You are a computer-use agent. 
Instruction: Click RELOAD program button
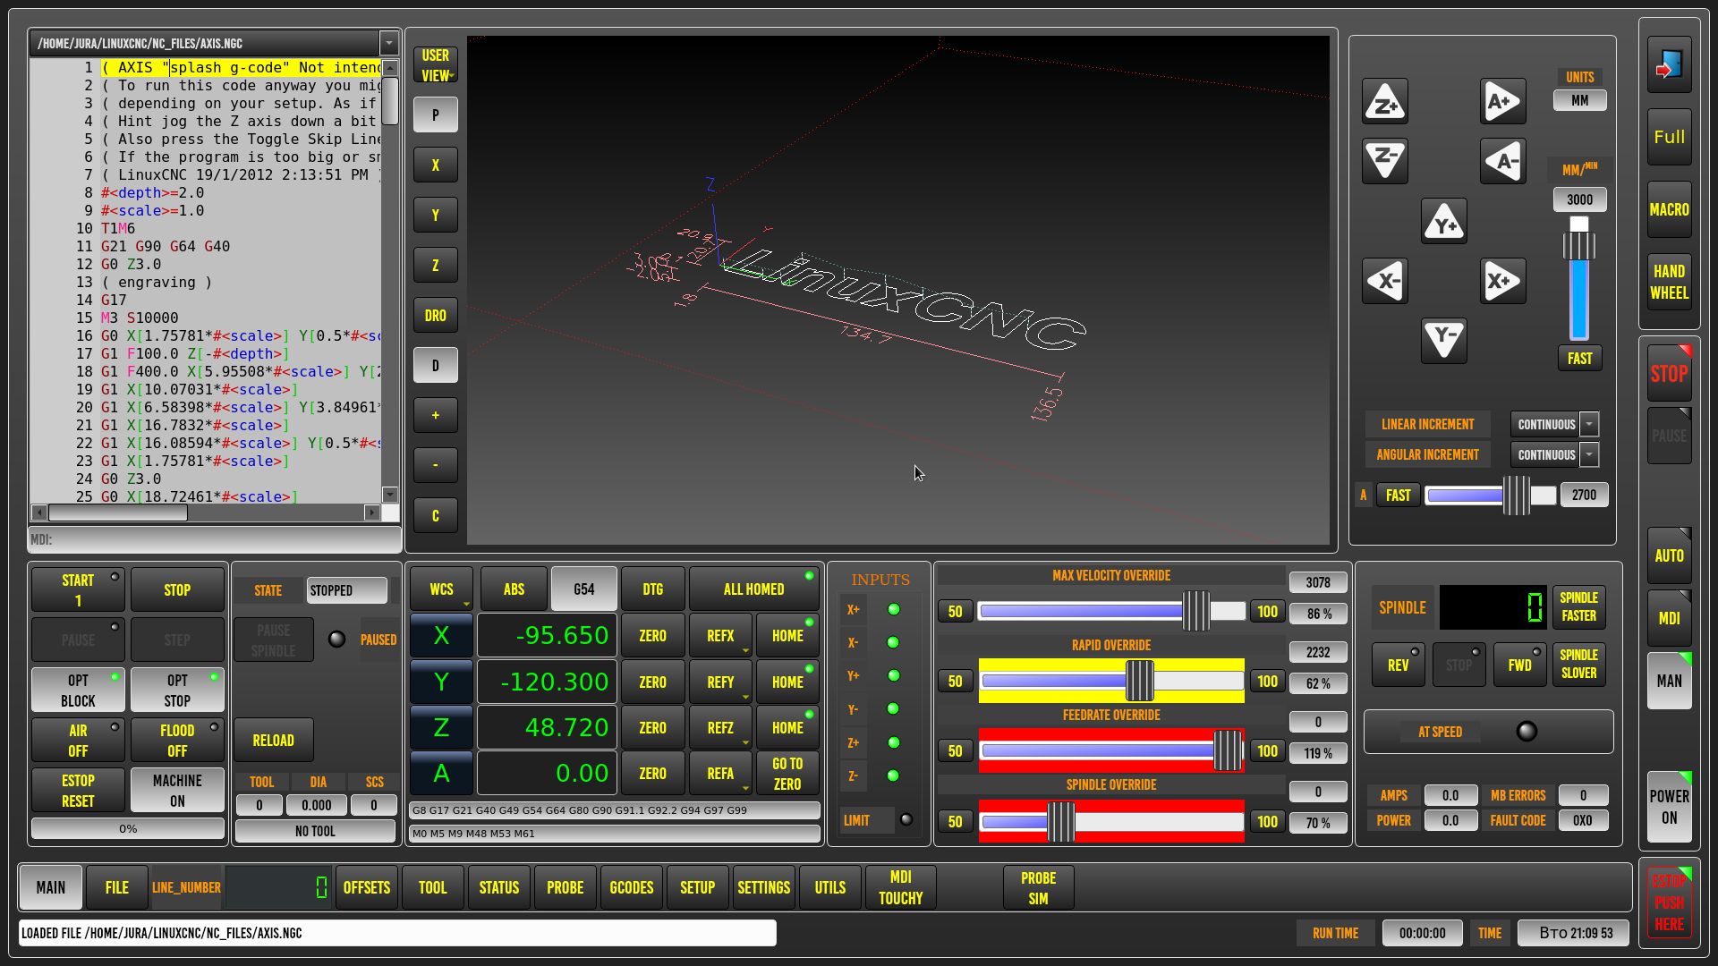point(273,740)
